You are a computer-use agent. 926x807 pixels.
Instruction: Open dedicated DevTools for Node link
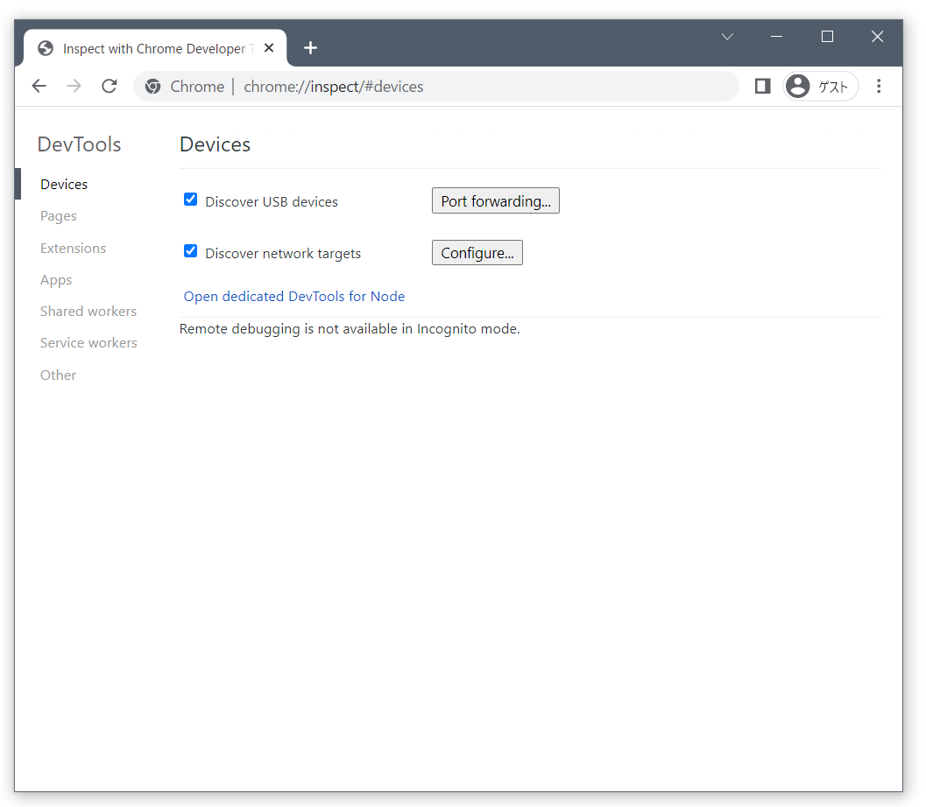click(294, 296)
